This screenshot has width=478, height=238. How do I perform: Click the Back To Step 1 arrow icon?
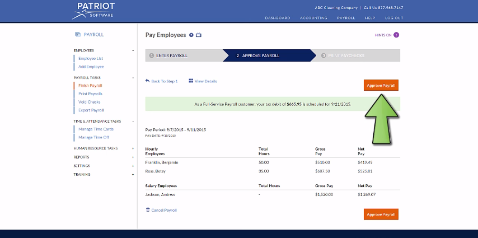point(147,81)
